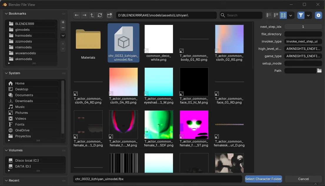Go to Music folder
Screen dimensions: 325x186
click(33, 107)
